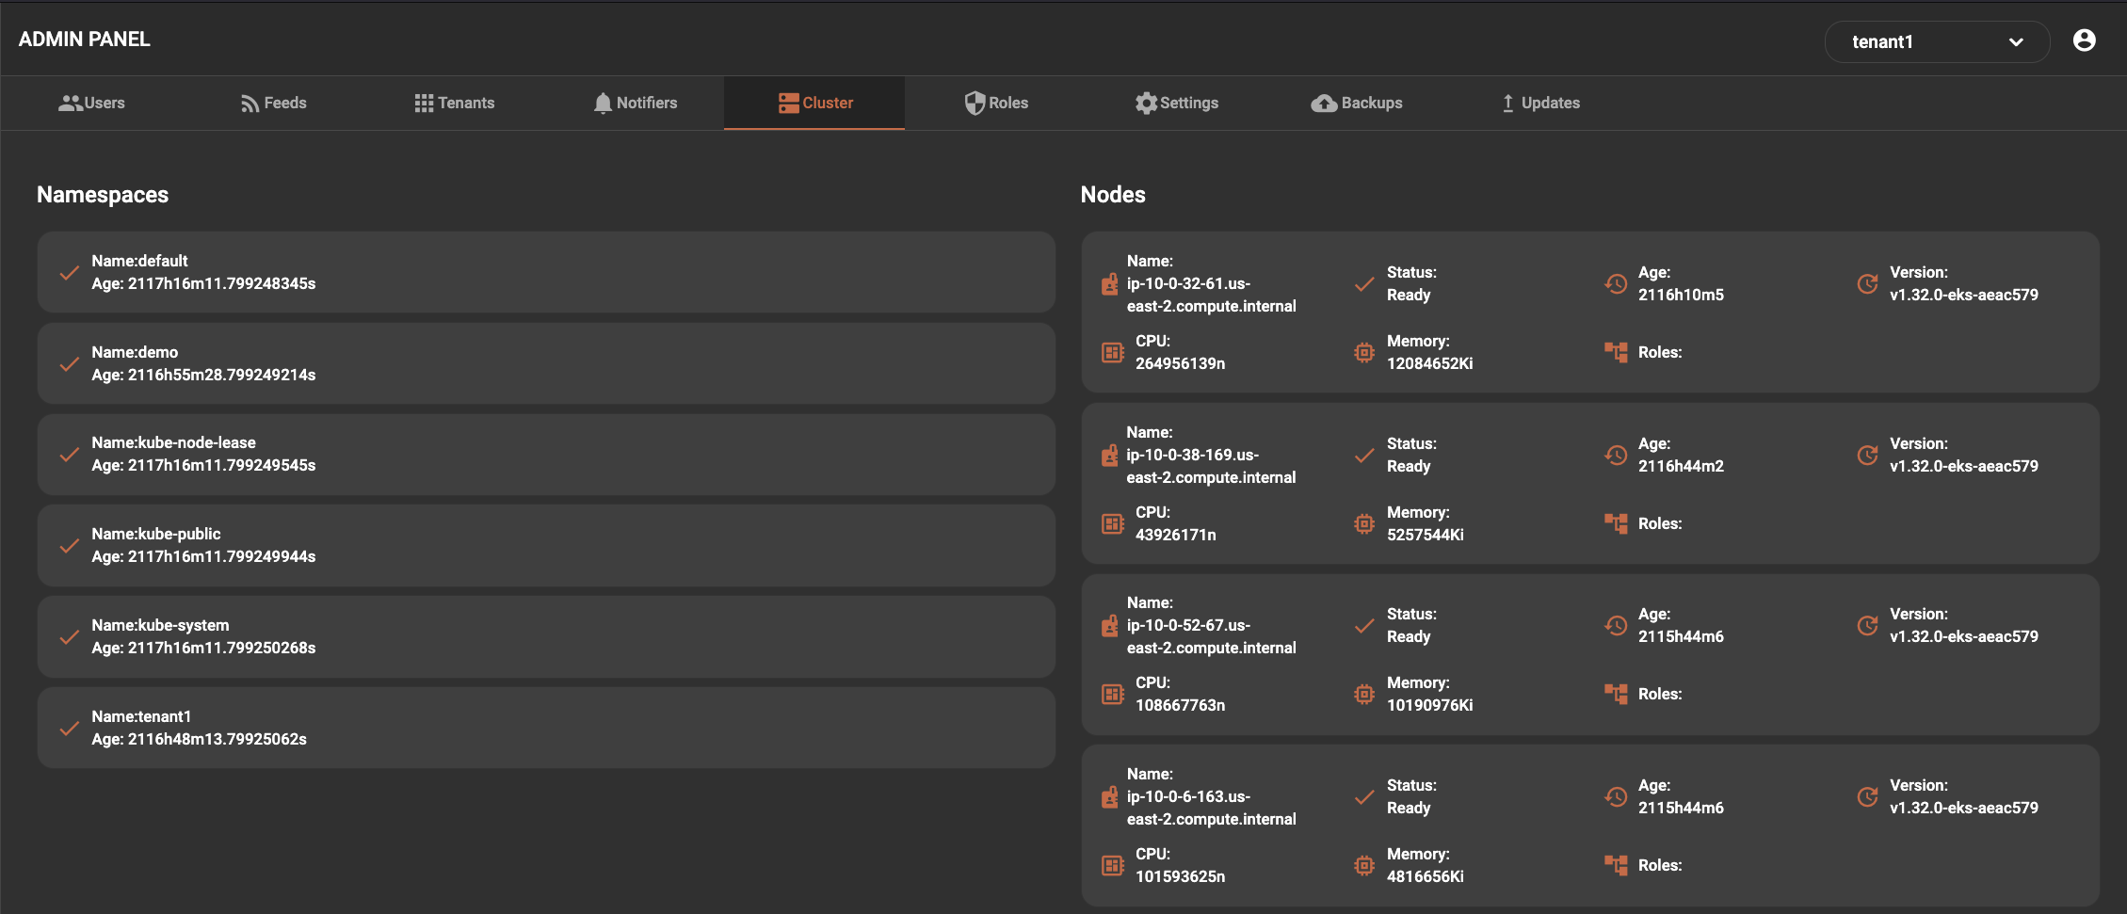
Task: Open the Feeds tab
Action: coord(273,103)
